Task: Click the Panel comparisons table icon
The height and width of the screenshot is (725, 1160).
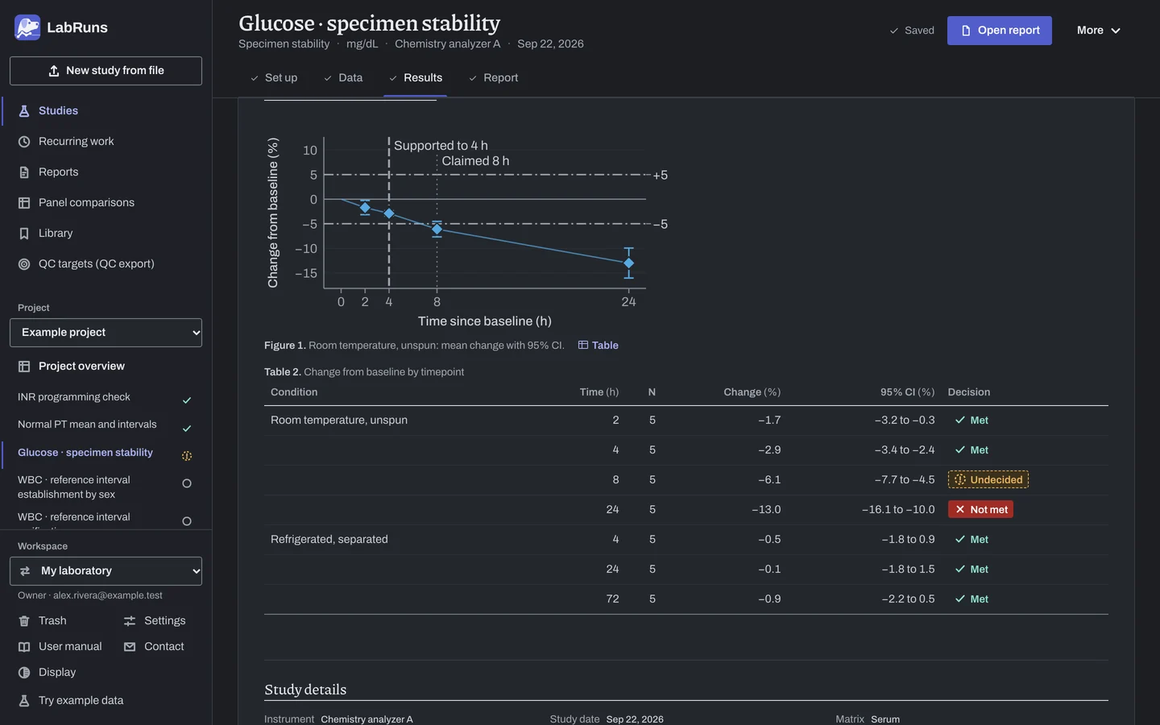Action: tap(24, 203)
